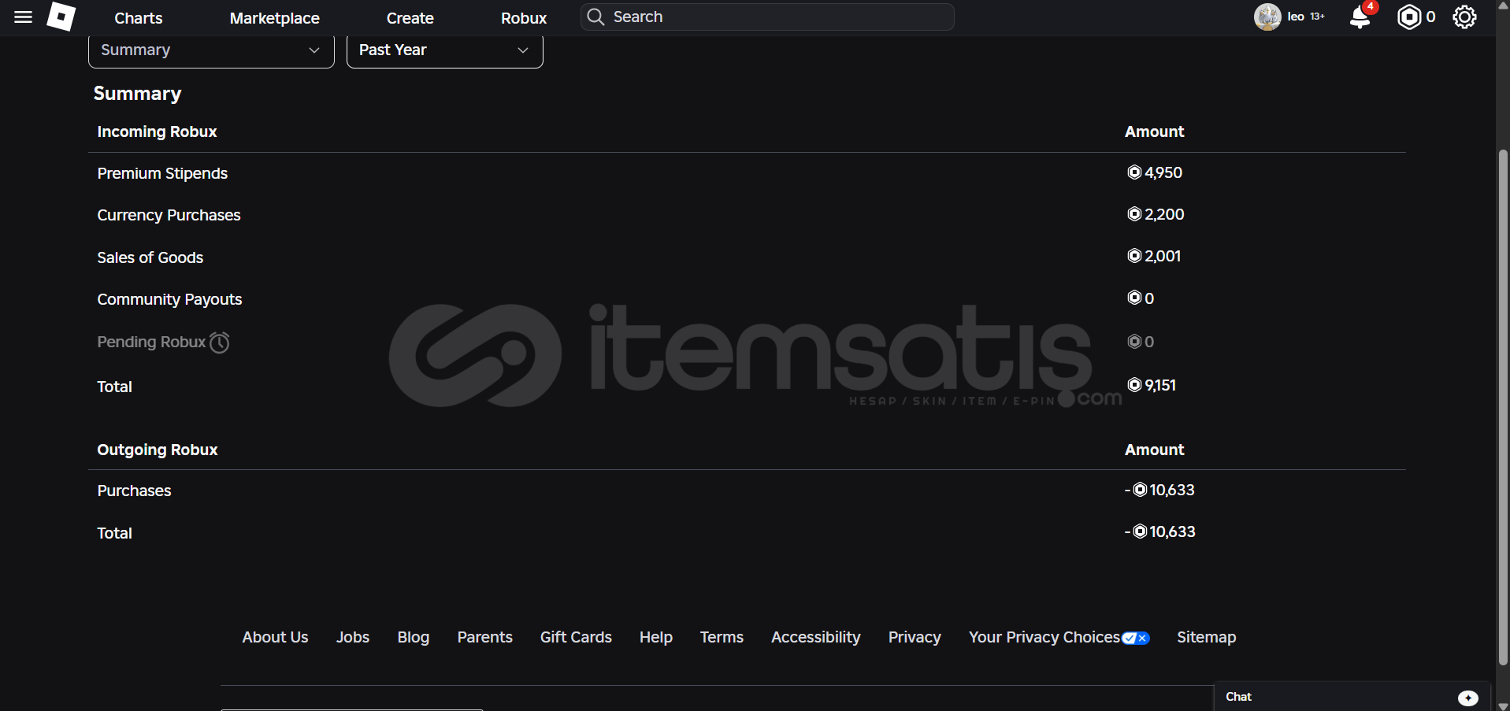Click the Currency Purchases row label
The height and width of the screenshot is (711, 1510).
169,216
